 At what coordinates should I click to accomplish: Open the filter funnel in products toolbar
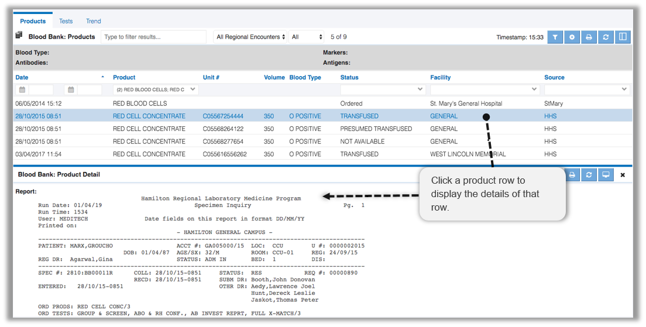point(555,37)
